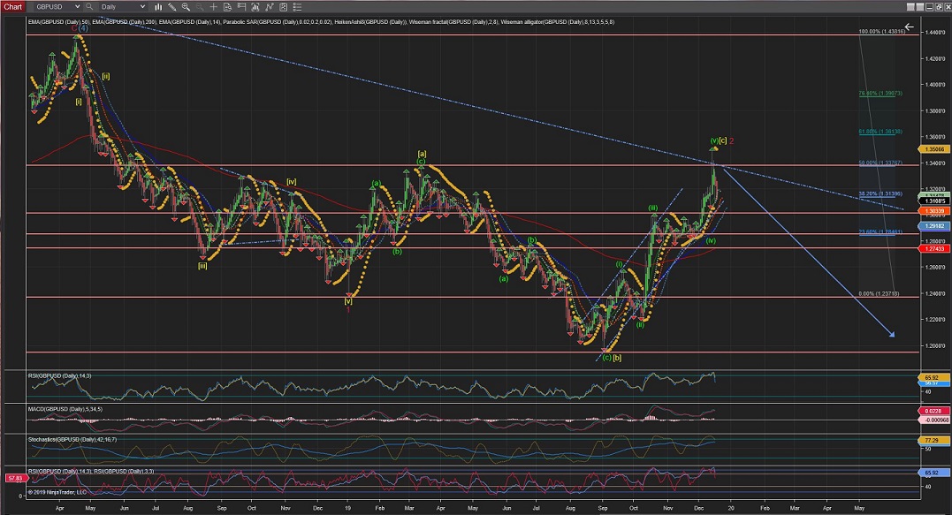The height and width of the screenshot is (515, 952).
Task: Open the data box icon
Action: tap(227, 7)
